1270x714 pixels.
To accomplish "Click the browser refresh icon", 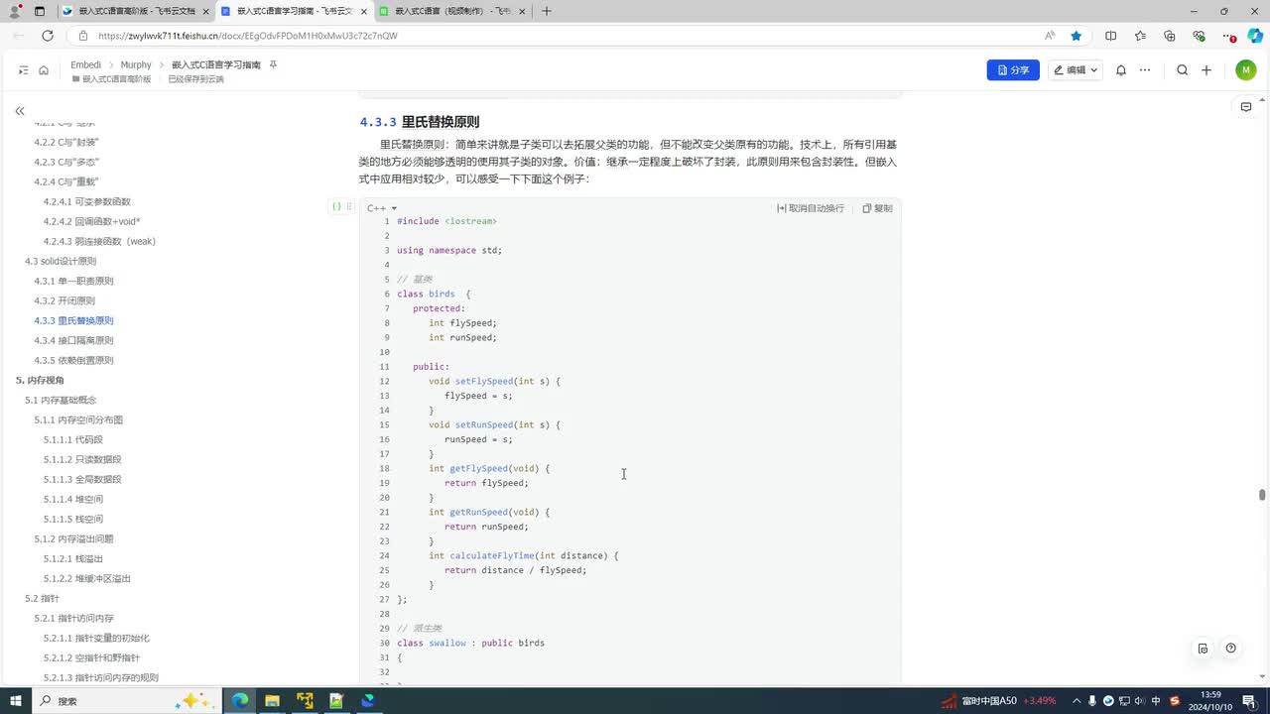I will pos(47,36).
